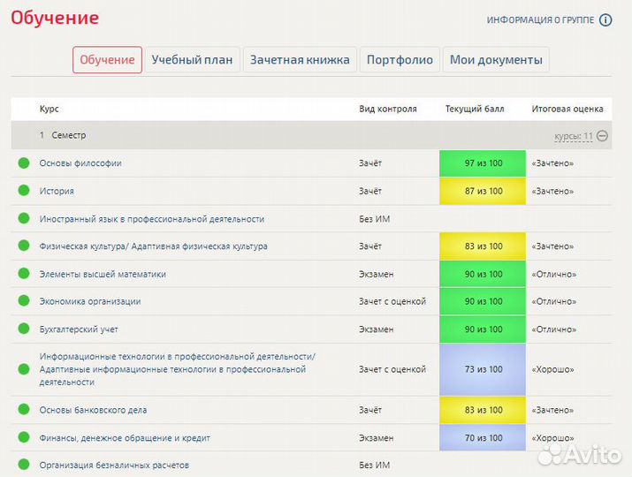632x477 pixels.
Task: Click the green dot beside Иностранный язык
Action: click(24, 218)
